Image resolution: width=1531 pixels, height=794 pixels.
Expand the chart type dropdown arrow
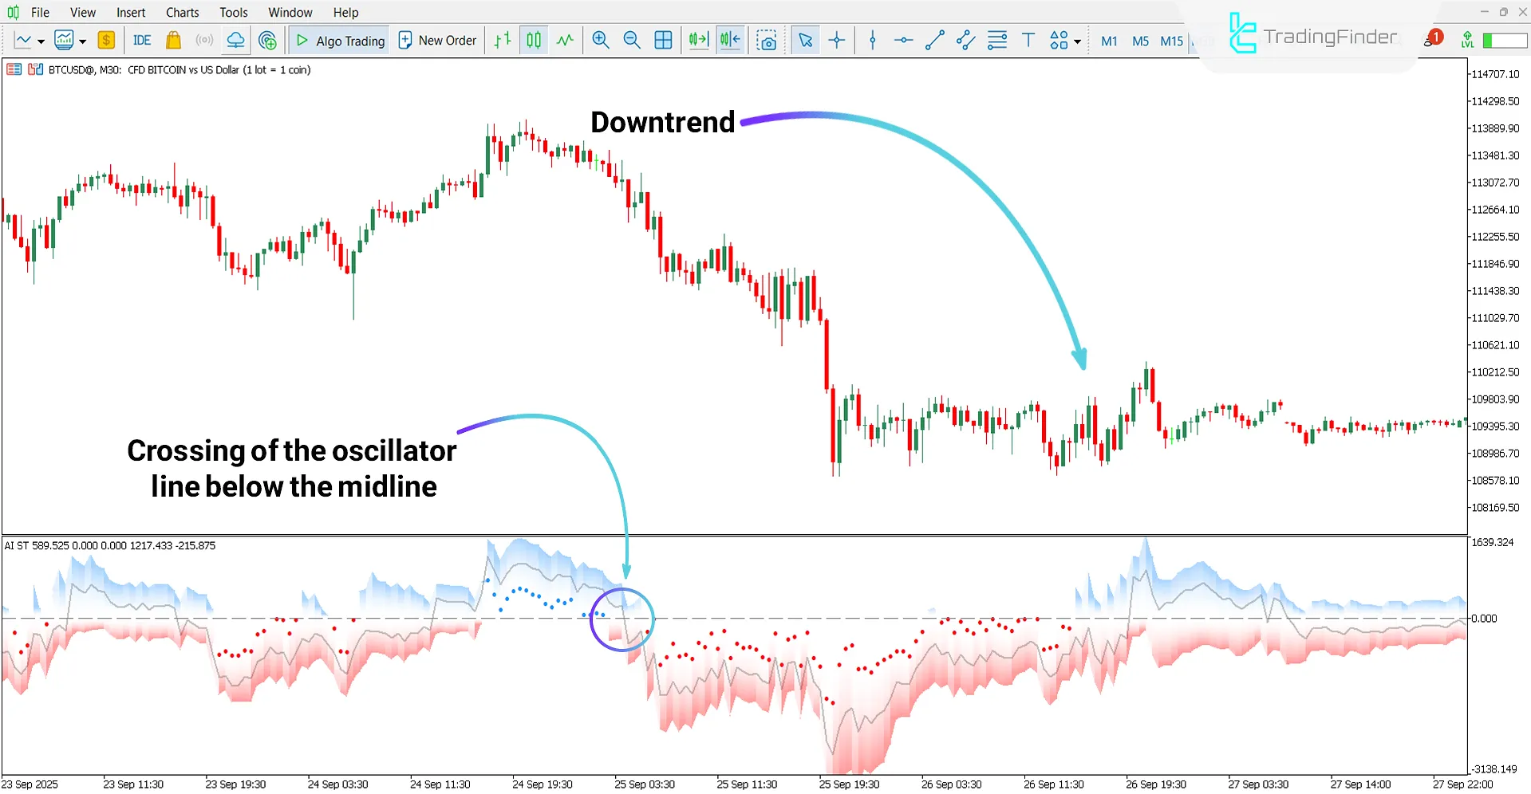40,40
